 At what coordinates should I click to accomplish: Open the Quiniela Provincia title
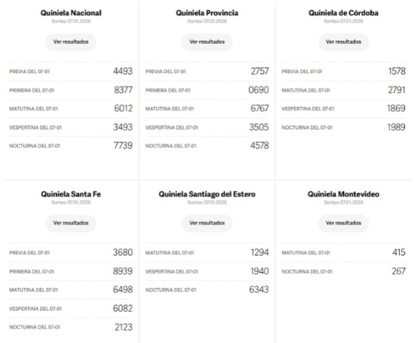207,13
